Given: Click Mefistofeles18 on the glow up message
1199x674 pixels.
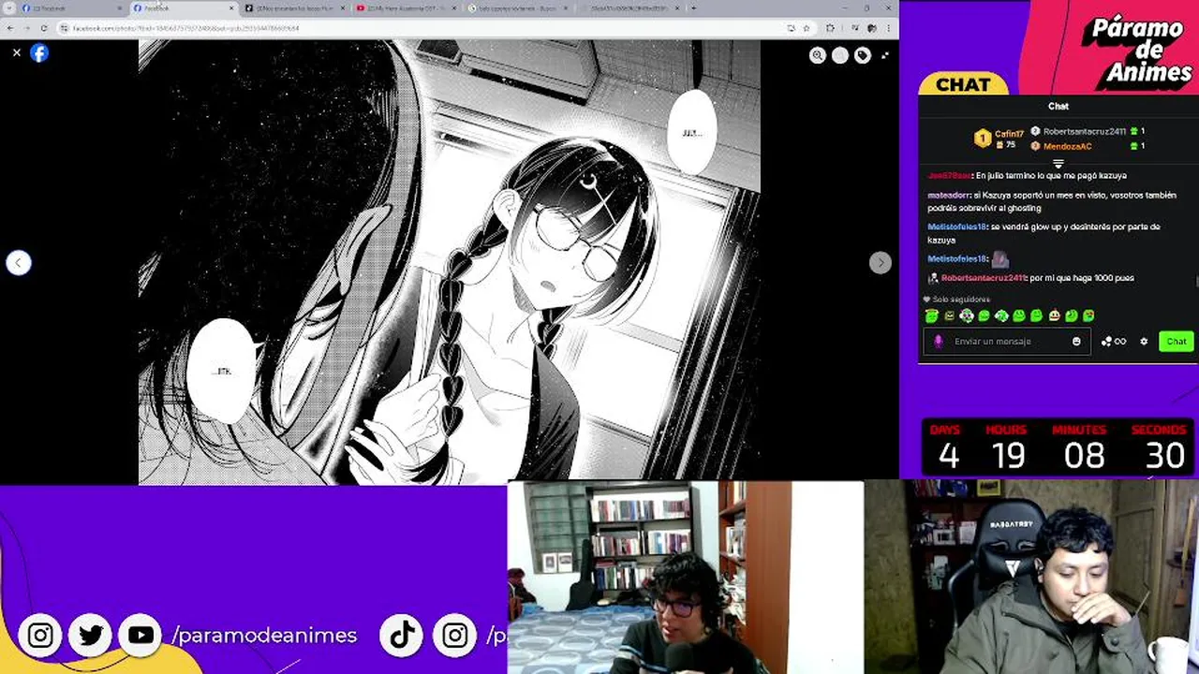Looking at the screenshot, I should 956,227.
